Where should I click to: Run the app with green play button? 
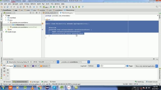click(51, 7)
